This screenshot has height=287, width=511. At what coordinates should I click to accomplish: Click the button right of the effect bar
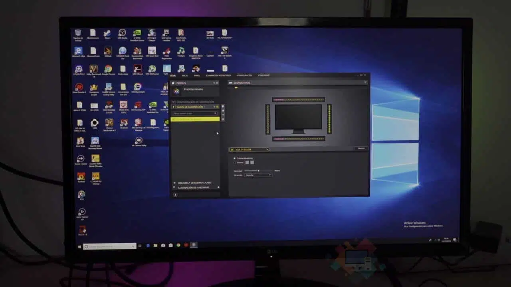click(361, 148)
